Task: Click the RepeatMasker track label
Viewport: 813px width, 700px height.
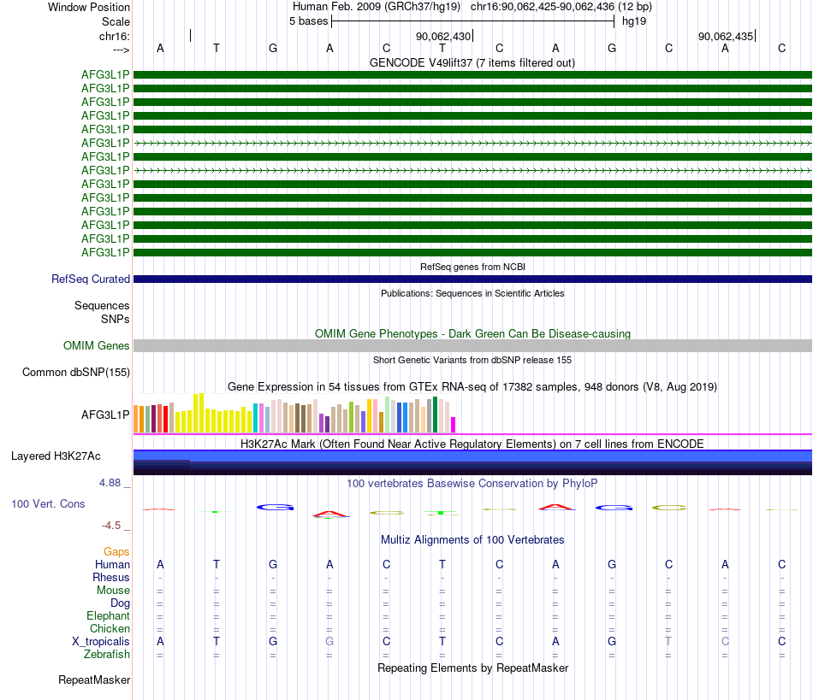Action: (94, 679)
